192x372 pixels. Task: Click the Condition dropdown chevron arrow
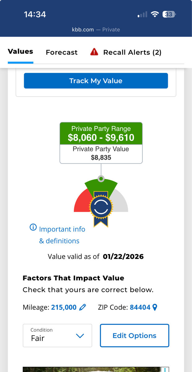tap(80, 336)
